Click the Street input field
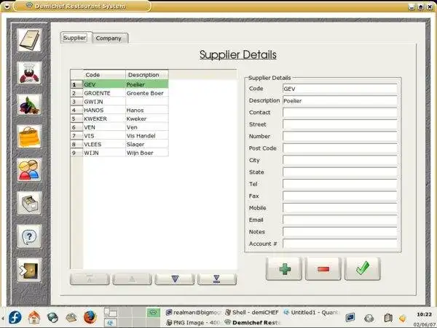The image size is (437, 328). [340, 124]
